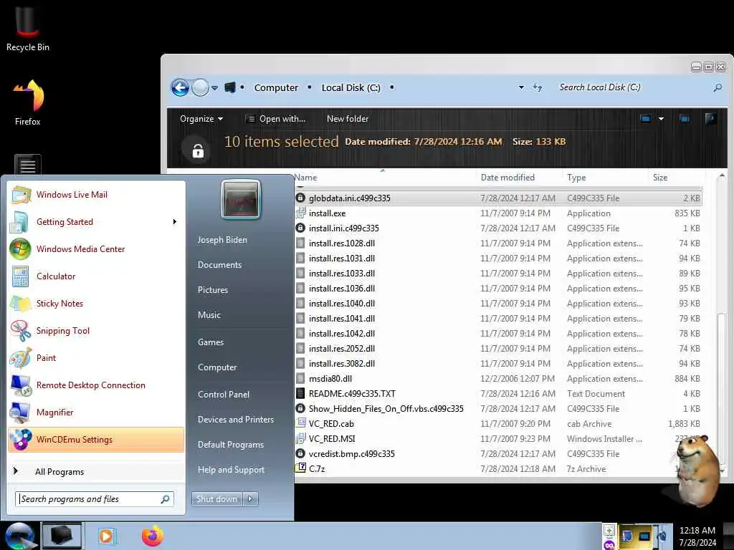734x550 pixels.
Task: Click the VC_RED.MSI installer icon
Action: click(x=300, y=439)
